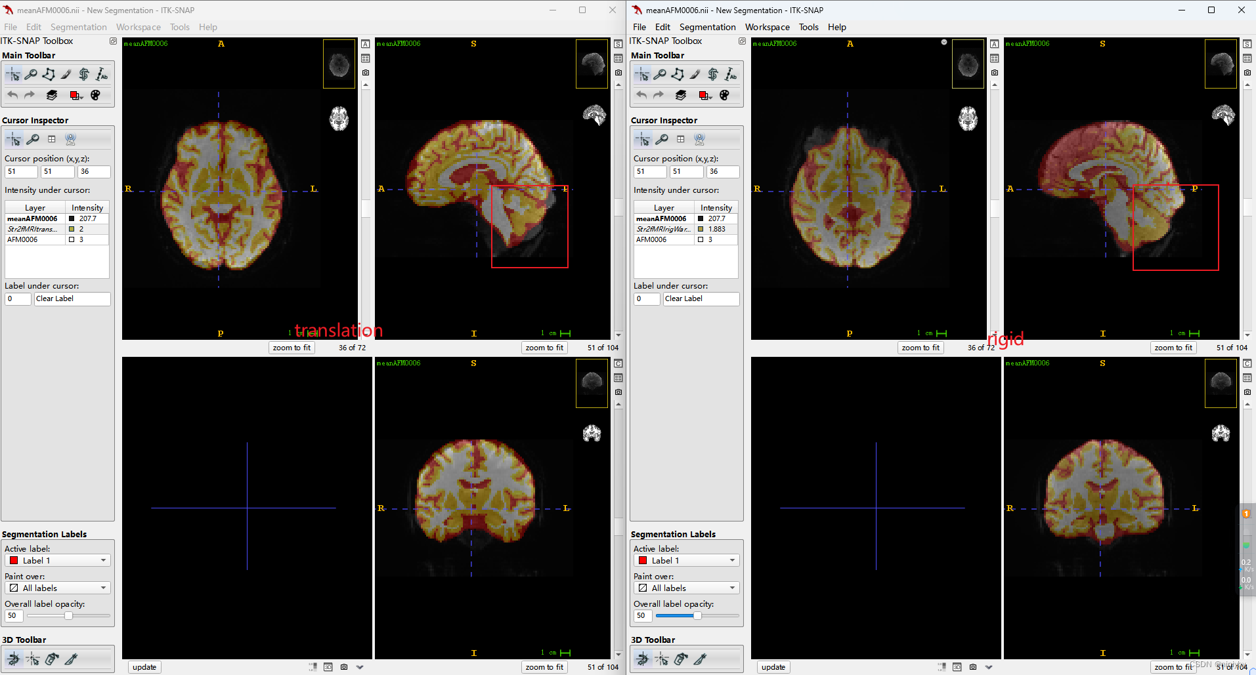Select Spray can tool in right 3D Toolbar
Viewport: 1256px width, 675px height.
pos(681,659)
